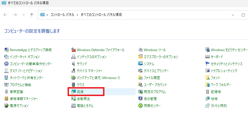Open the 音声認識 microphone icon

pyautogui.click(x=6, y=92)
